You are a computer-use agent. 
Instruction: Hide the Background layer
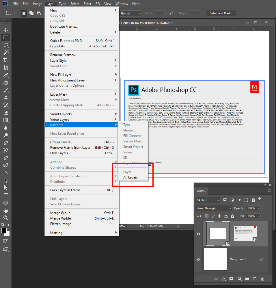(198, 259)
